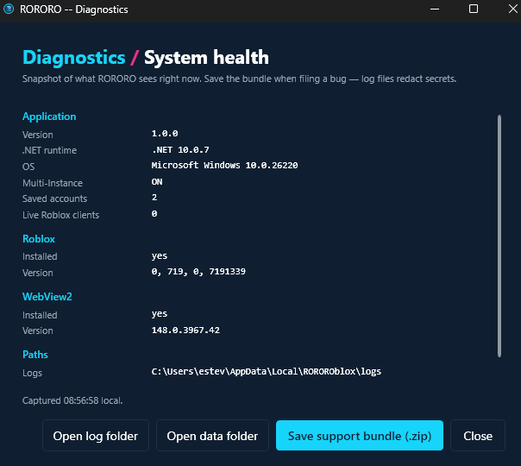Open log folder button
The image size is (521, 466).
pos(96,436)
